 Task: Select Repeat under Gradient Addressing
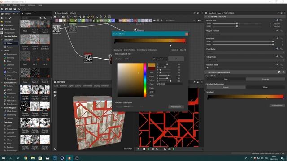226,87
